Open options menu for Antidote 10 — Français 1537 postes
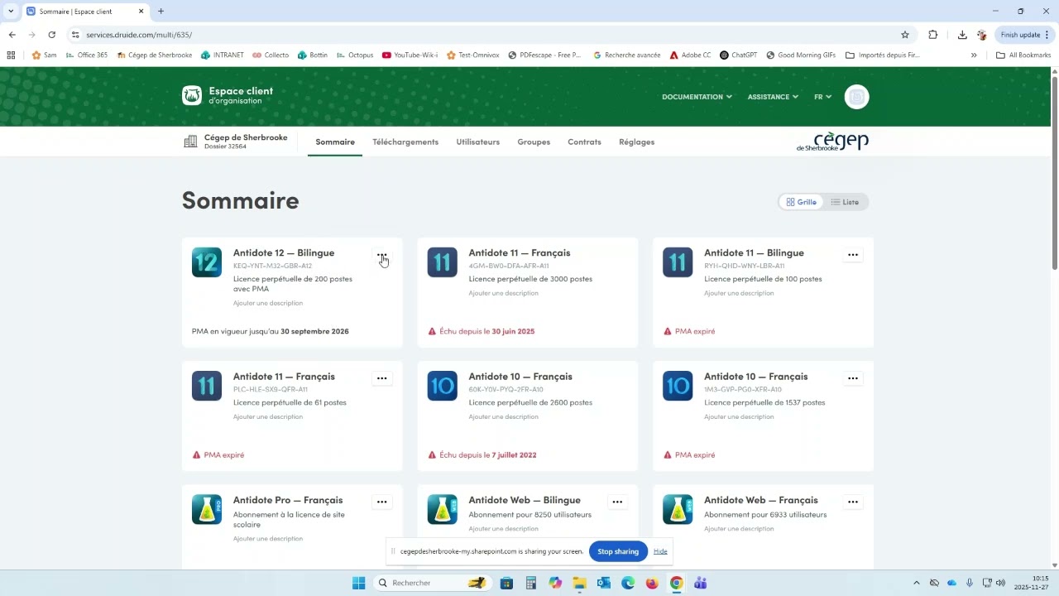Image resolution: width=1059 pixels, height=596 pixels. 853,378
